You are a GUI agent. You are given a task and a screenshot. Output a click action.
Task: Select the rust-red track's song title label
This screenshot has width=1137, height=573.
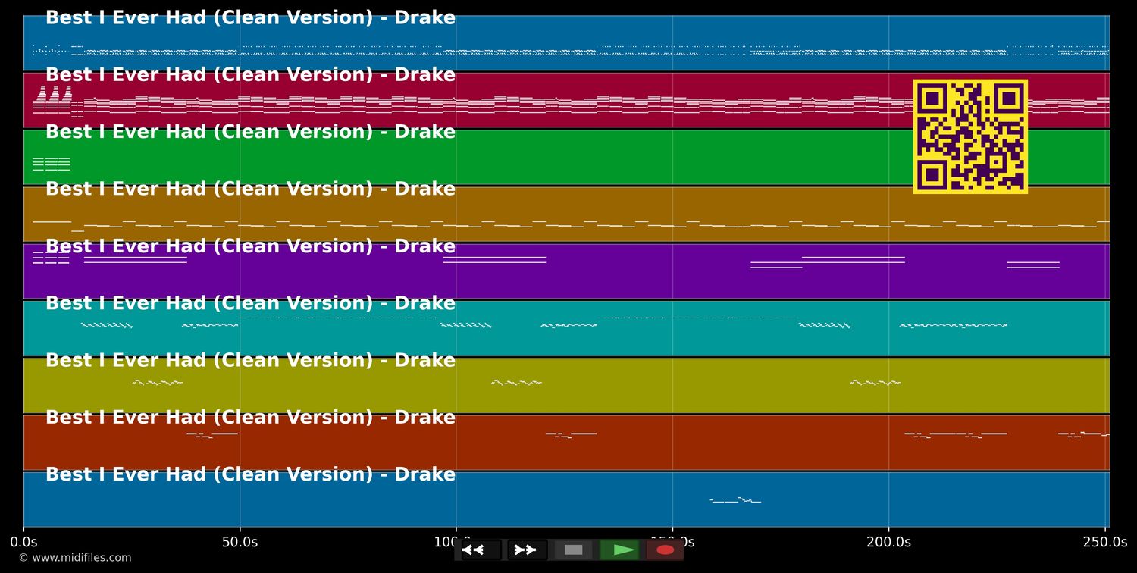pyautogui.click(x=250, y=418)
